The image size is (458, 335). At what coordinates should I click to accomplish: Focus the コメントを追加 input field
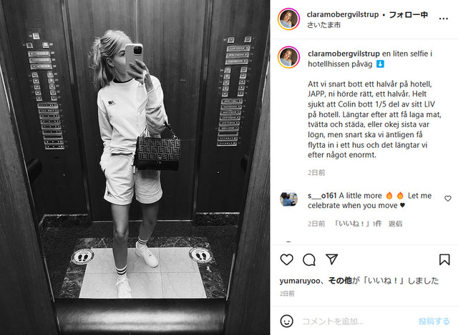pos(356,321)
